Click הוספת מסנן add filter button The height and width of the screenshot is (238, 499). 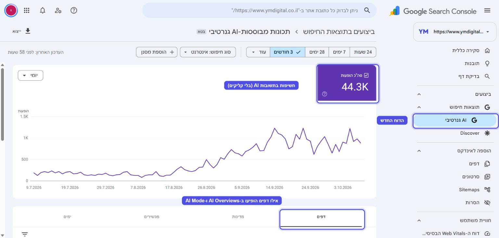coord(157,52)
